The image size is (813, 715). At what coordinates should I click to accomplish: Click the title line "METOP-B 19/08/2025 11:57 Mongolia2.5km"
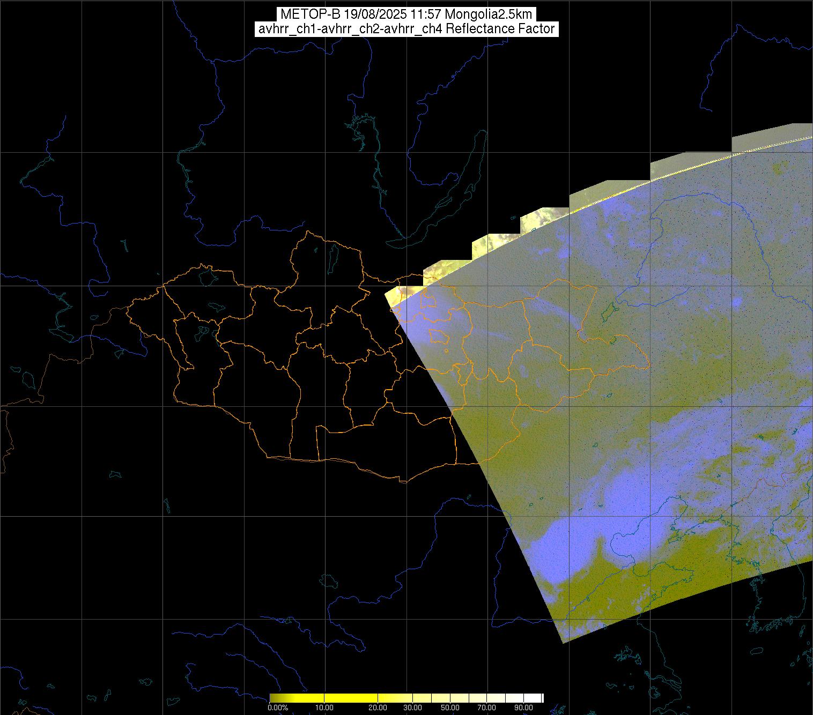(x=406, y=14)
